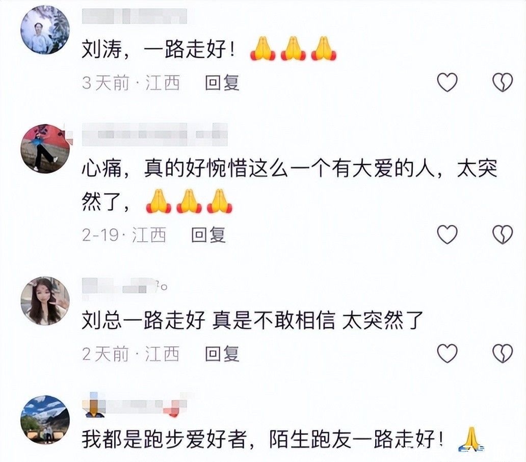
Task: Tap broken heart on the '刘总一路走好' comment
Action: tap(503, 353)
